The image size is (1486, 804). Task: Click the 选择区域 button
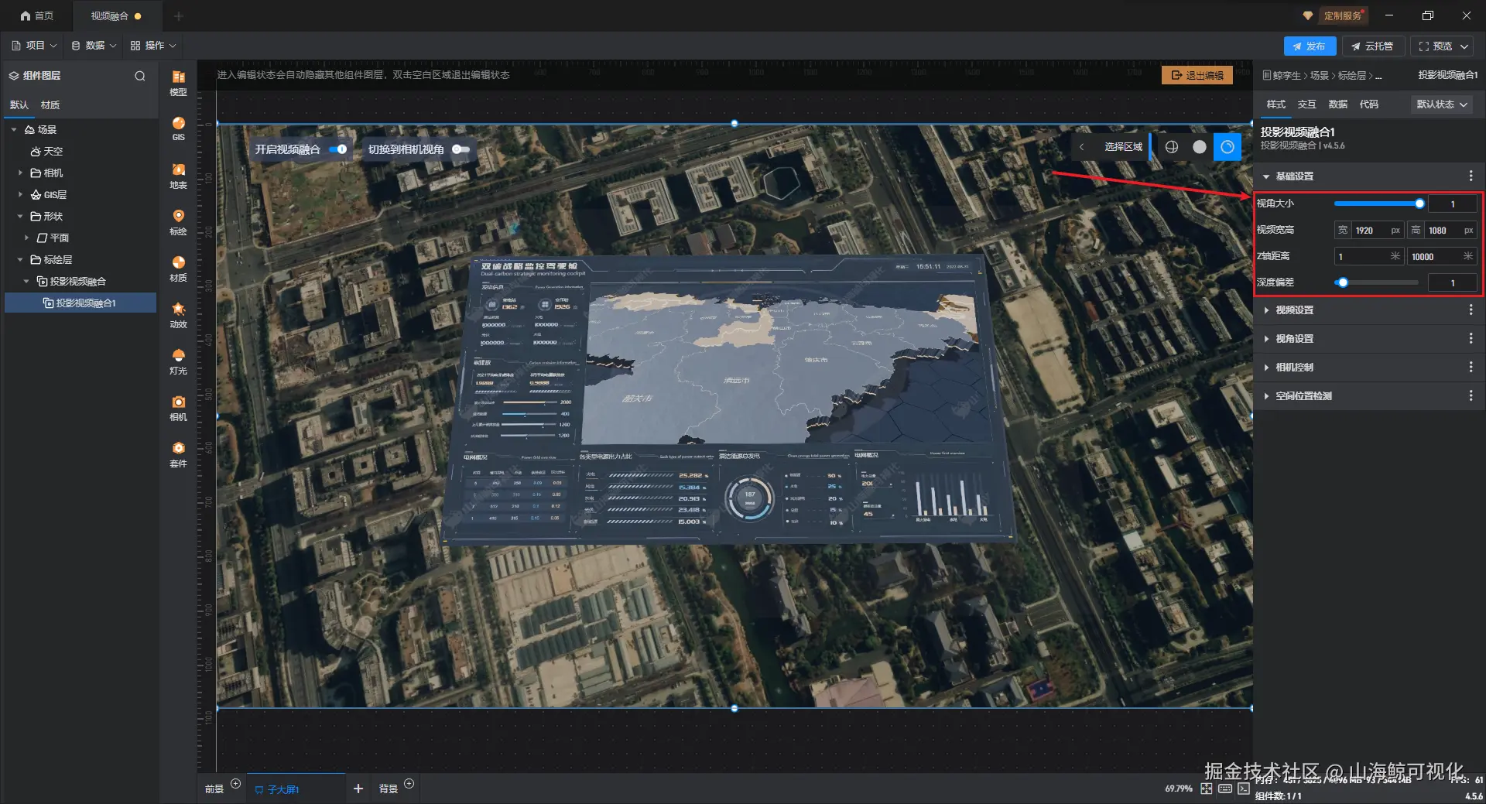click(1123, 147)
